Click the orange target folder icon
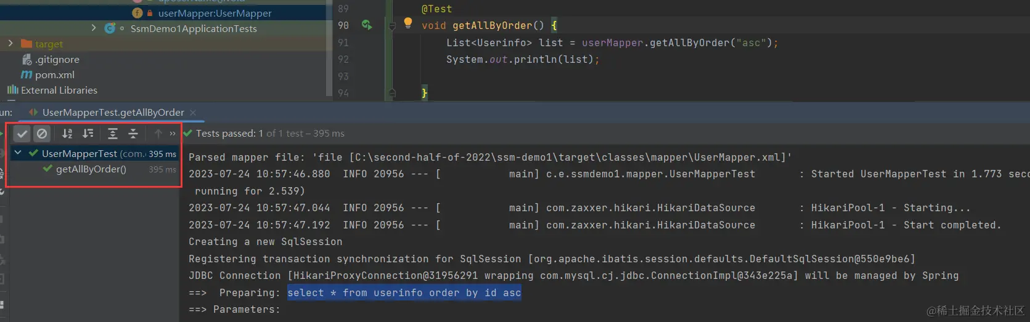The height and width of the screenshot is (322, 1030). (x=27, y=44)
